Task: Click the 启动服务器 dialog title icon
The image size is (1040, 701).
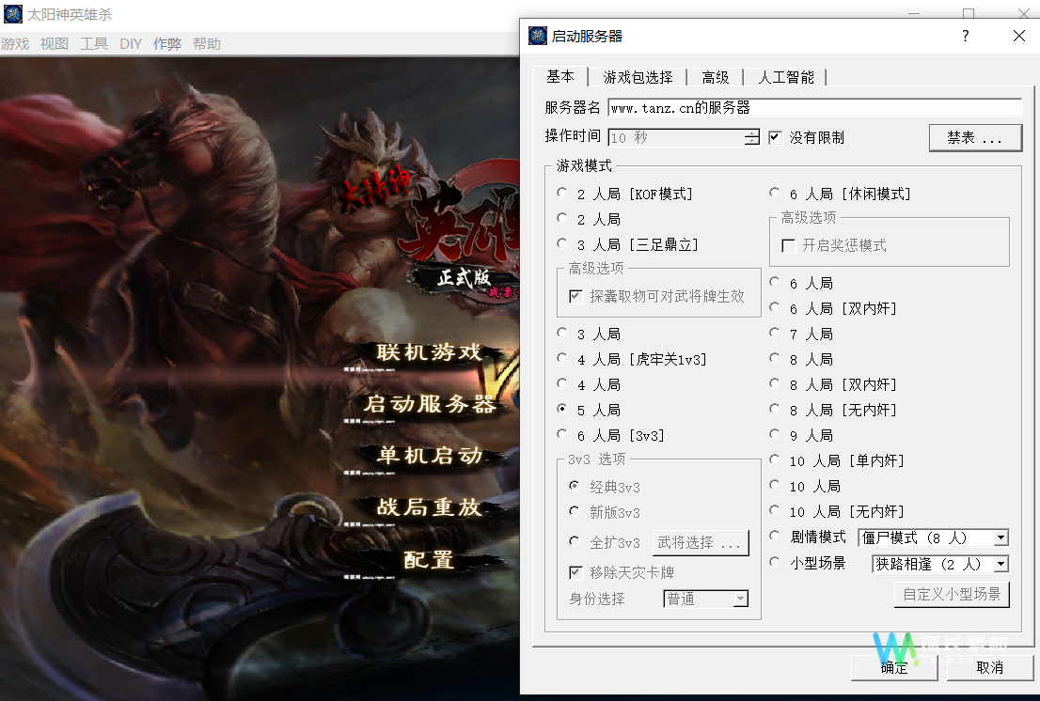Action: point(537,36)
